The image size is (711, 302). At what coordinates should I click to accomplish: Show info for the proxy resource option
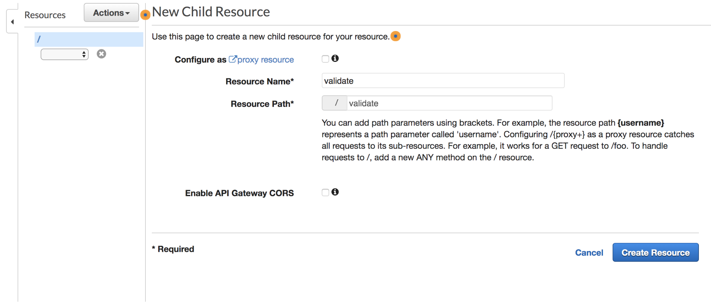[335, 58]
